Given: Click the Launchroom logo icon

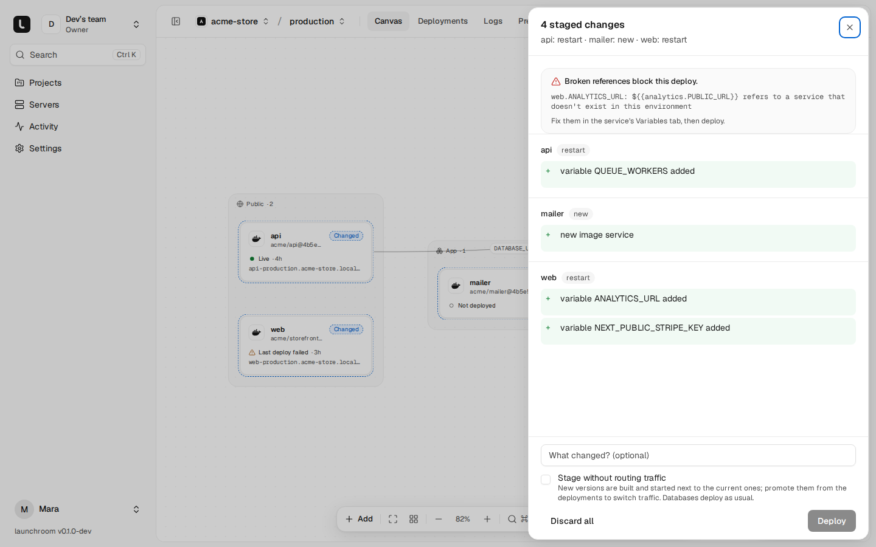Looking at the screenshot, I should tap(22, 24).
